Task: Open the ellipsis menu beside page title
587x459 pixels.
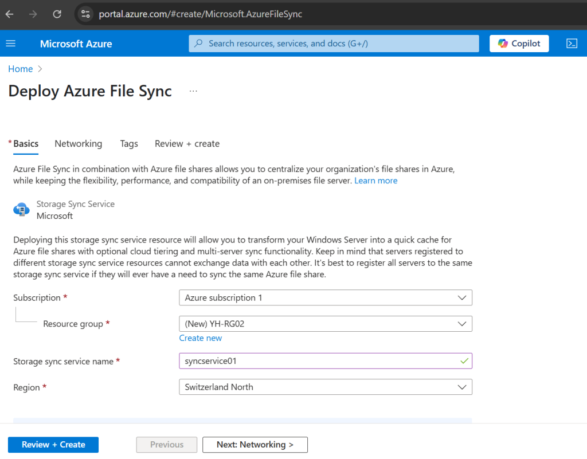Action: [x=193, y=91]
